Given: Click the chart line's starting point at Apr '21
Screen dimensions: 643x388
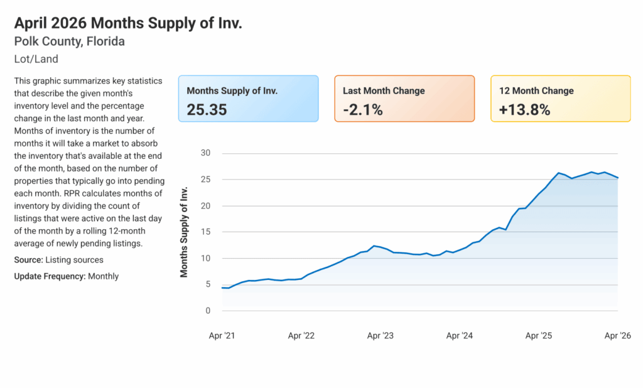Looking at the screenshot, I should click(x=222, y=288).
